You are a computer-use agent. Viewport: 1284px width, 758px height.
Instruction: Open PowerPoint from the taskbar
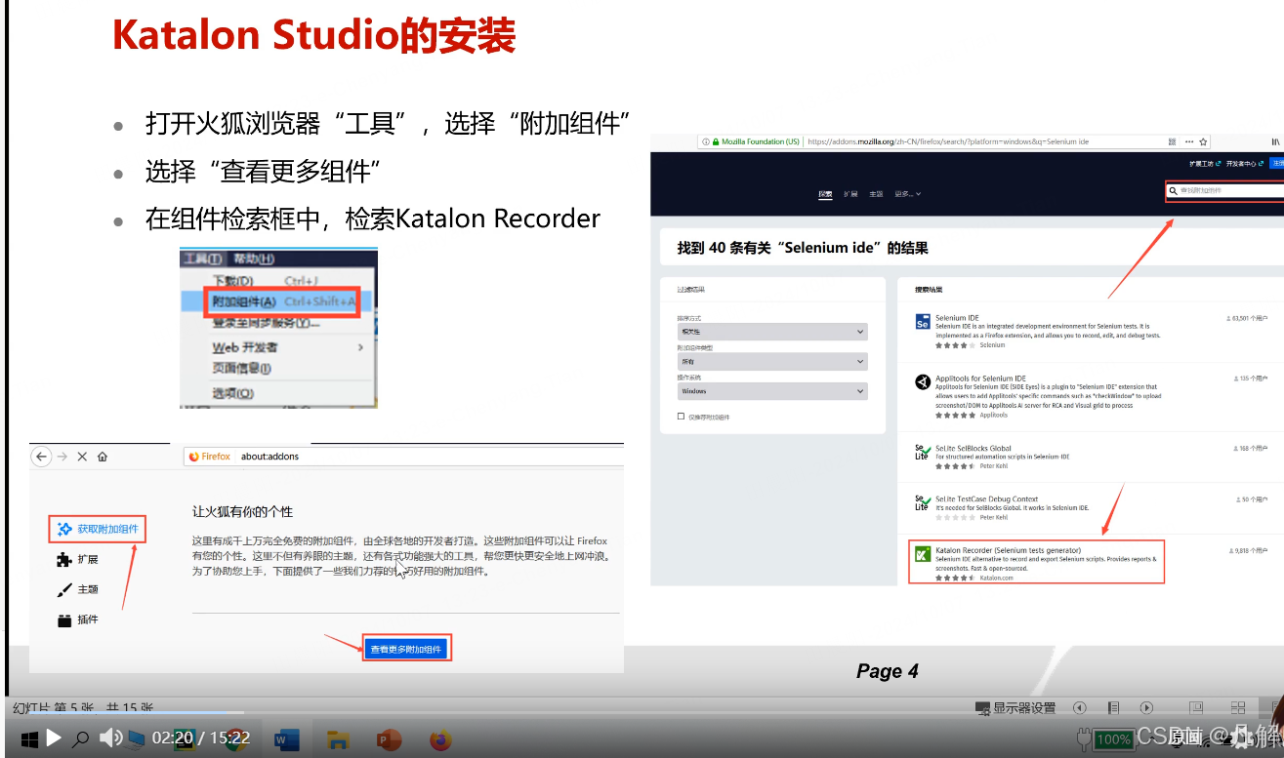pyautogui.click(x=389, y=739)
